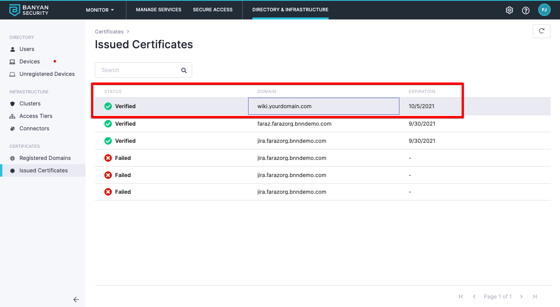The height and width of the screenshot is (307, 560).
Task: Open Unregistered Devices in sidebar
Action: coord(47,74)
